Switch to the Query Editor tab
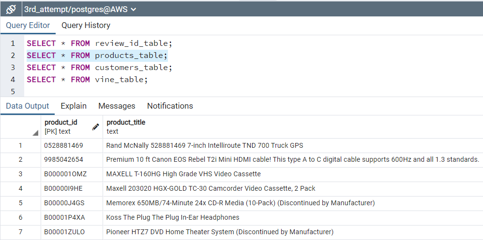483x240 pixels. pos(28,25)
